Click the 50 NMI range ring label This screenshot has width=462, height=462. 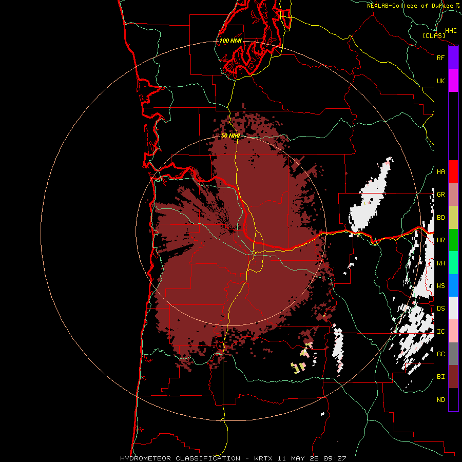tap(230, 136)
